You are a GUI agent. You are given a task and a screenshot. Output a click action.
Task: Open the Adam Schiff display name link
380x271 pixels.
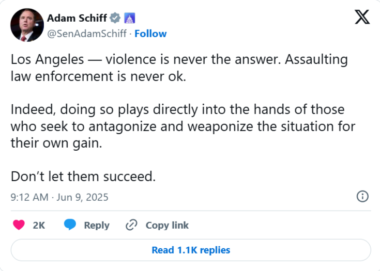click(x=77, y=18)
